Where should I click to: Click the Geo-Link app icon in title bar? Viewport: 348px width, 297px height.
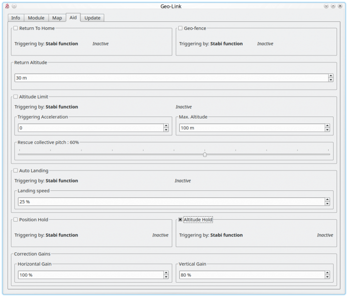coord(7,6)
